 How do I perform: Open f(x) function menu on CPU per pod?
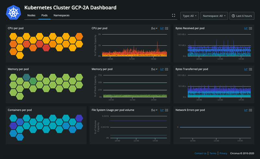click(154, 28)
